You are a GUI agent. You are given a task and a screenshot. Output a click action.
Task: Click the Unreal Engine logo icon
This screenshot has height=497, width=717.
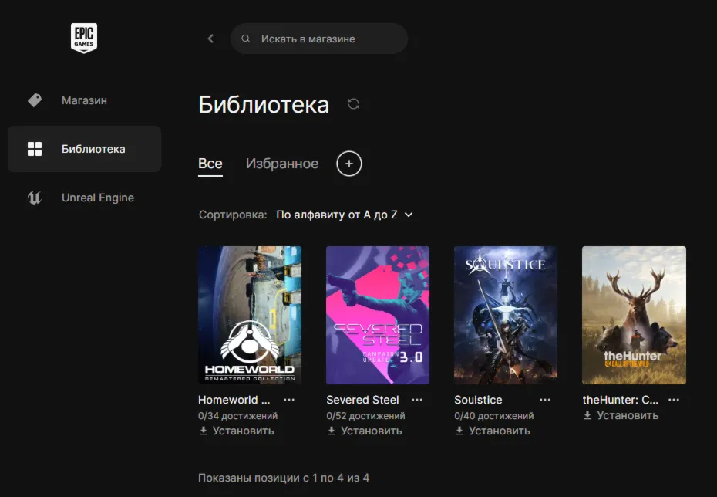pyautogui.click(x=35, y=198)
